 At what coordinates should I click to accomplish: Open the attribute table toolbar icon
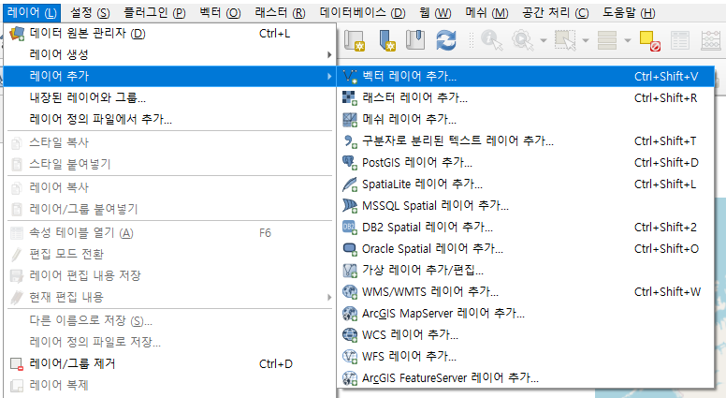click(x=680, y=40)
